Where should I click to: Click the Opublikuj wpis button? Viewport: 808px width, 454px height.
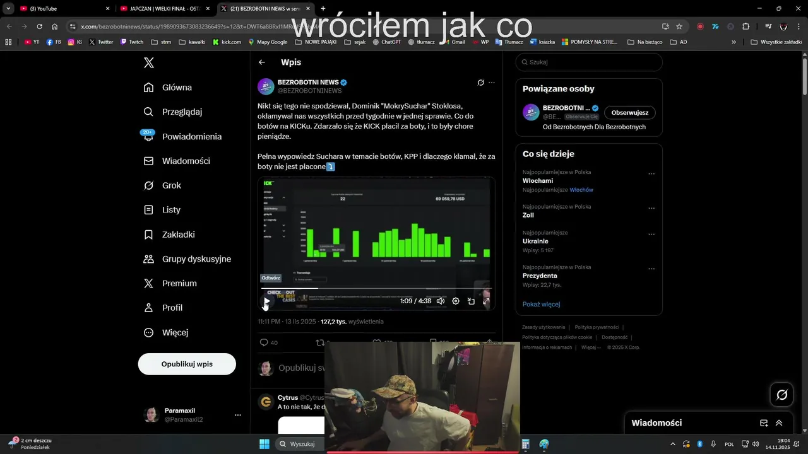click(187, 364)
